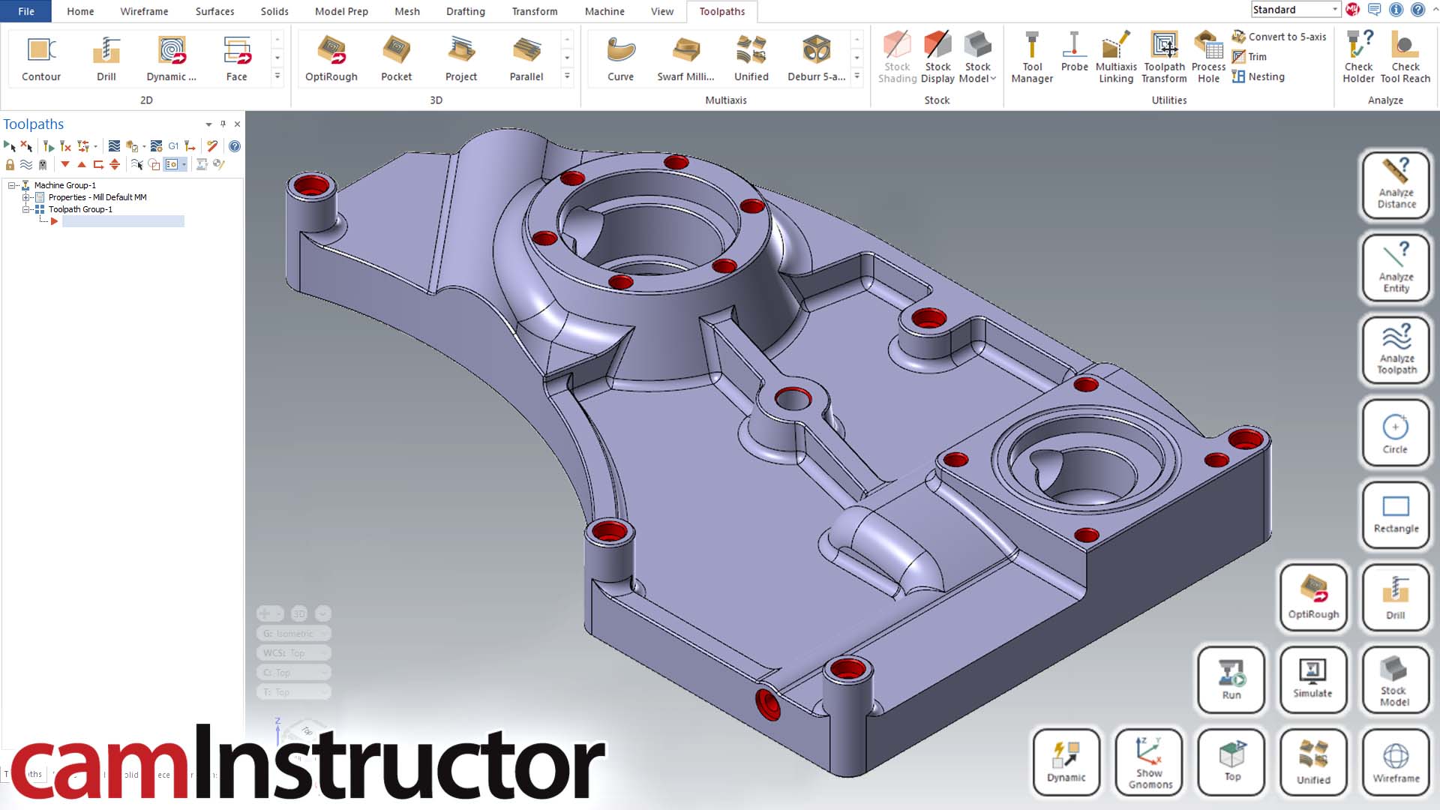Expand Properties - Mill Default MM node
The width and height of the screenshot is (1440, 810).
(x=26, y=197)
